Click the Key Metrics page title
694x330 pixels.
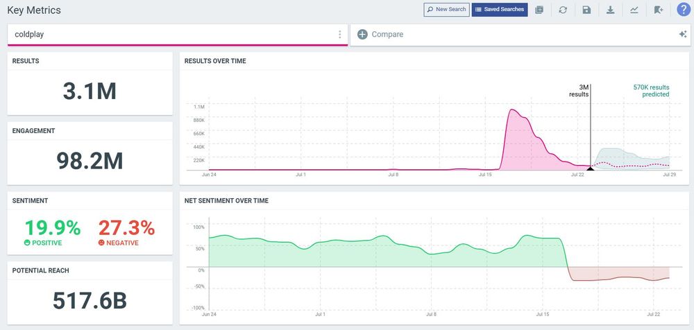coord(34,10)
